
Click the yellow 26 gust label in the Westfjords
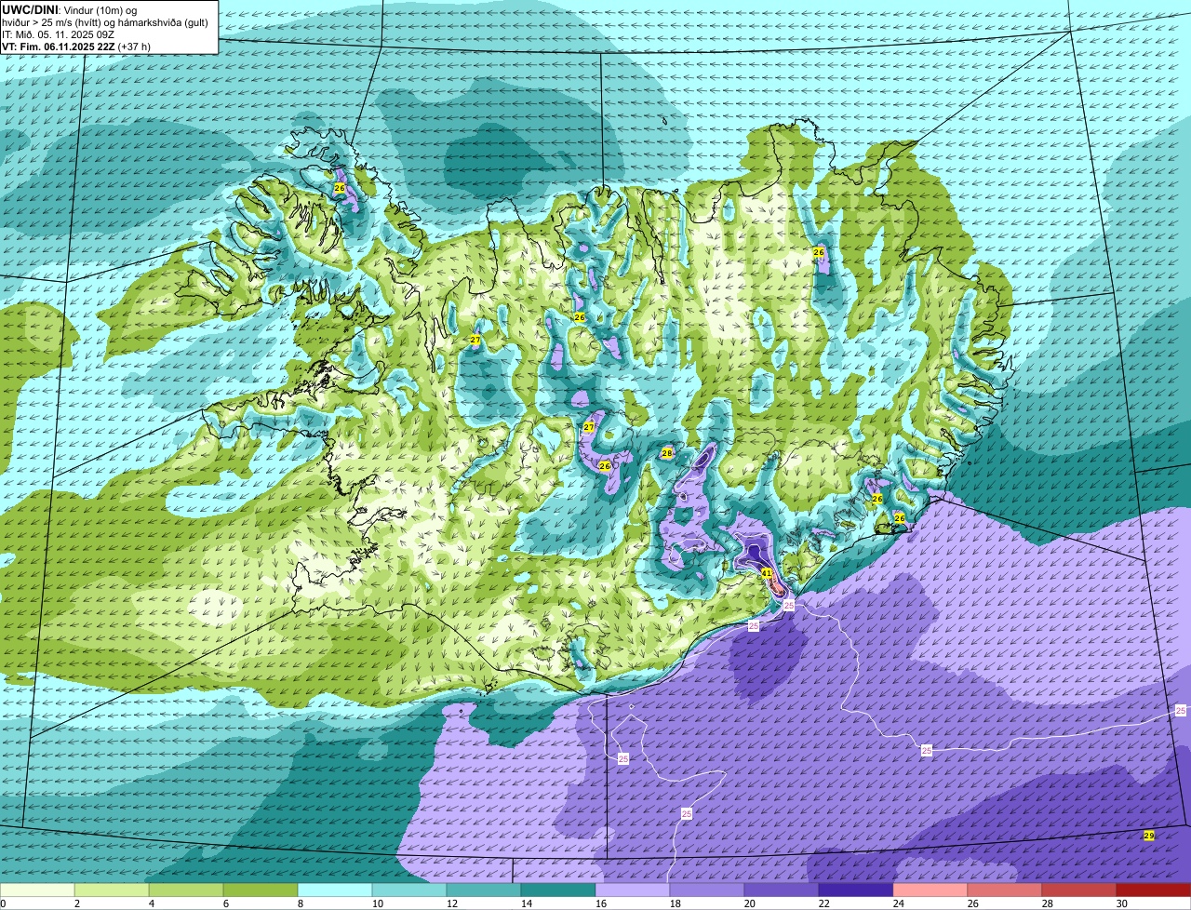click(x=340, y=188)
